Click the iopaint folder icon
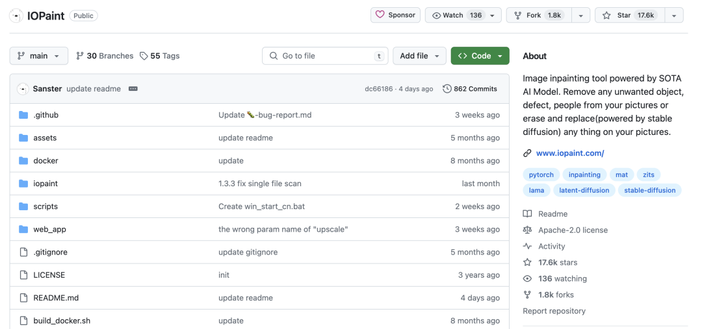Viewport: 702px width, 329px height. [x=24, y=183]
